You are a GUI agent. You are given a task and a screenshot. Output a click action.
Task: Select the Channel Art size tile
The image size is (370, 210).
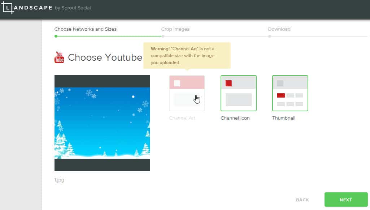[187, 93]
